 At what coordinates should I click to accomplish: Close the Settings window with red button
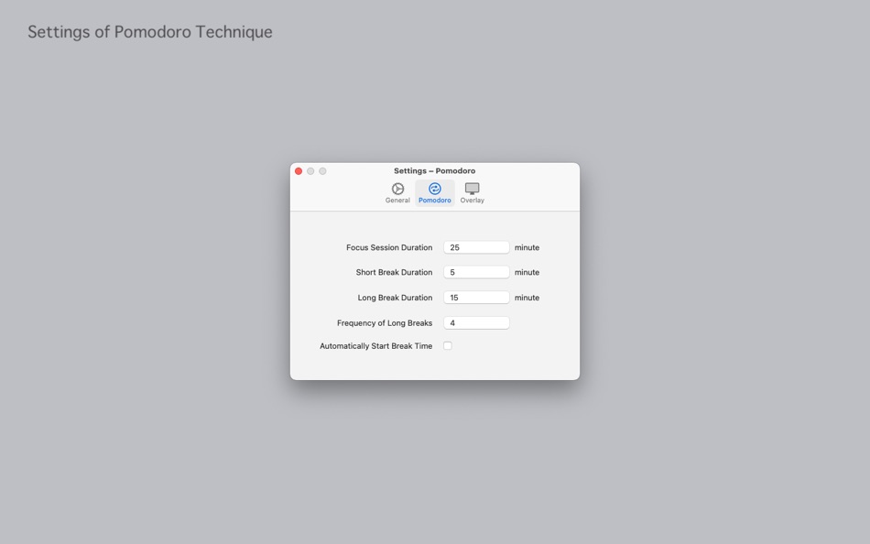coord(299,171)
